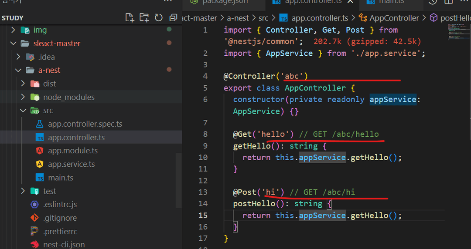Viewport: 471px width, 249px height.
Task: Collapse the src folder chevron
Action: 23,111
